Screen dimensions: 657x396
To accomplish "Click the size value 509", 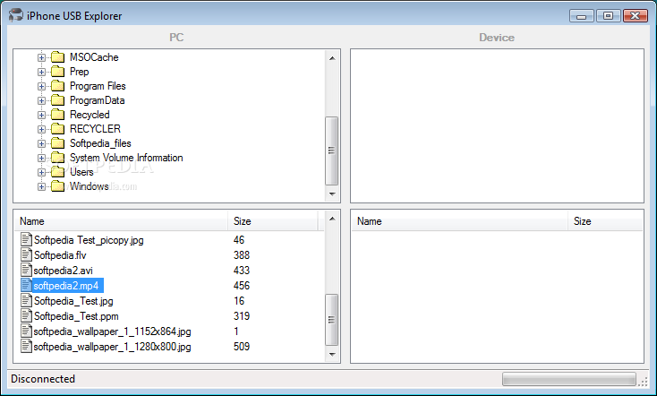I will click(x=242, y=347).
